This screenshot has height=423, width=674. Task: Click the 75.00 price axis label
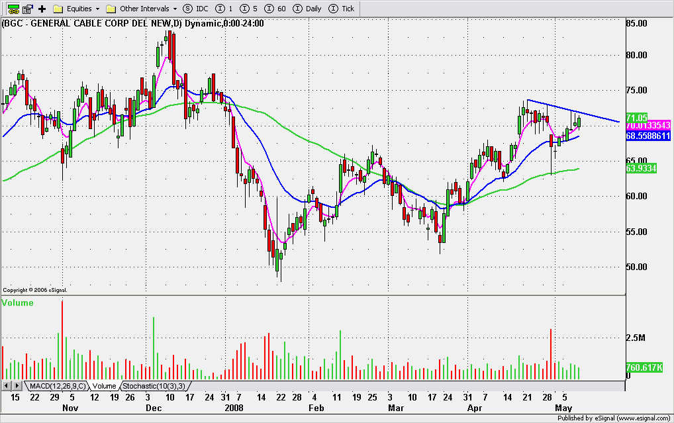tap(637, 90)
